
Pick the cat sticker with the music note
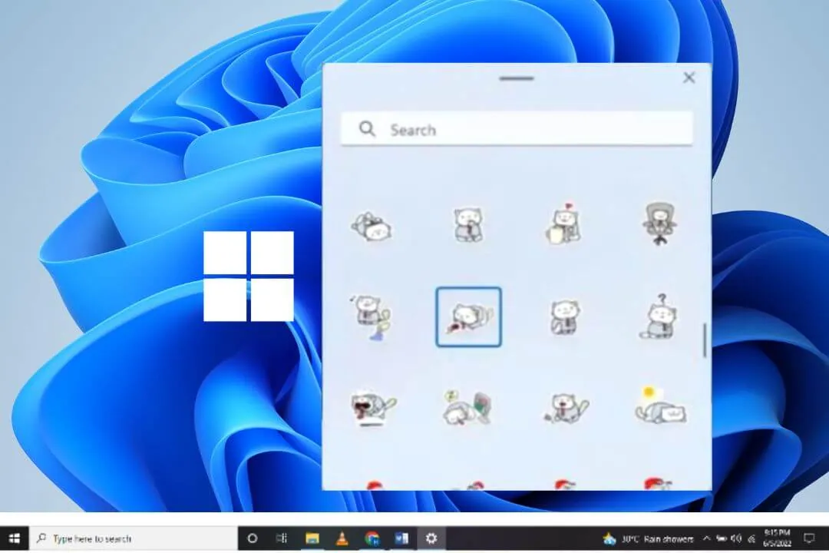(x=372, y=317)
